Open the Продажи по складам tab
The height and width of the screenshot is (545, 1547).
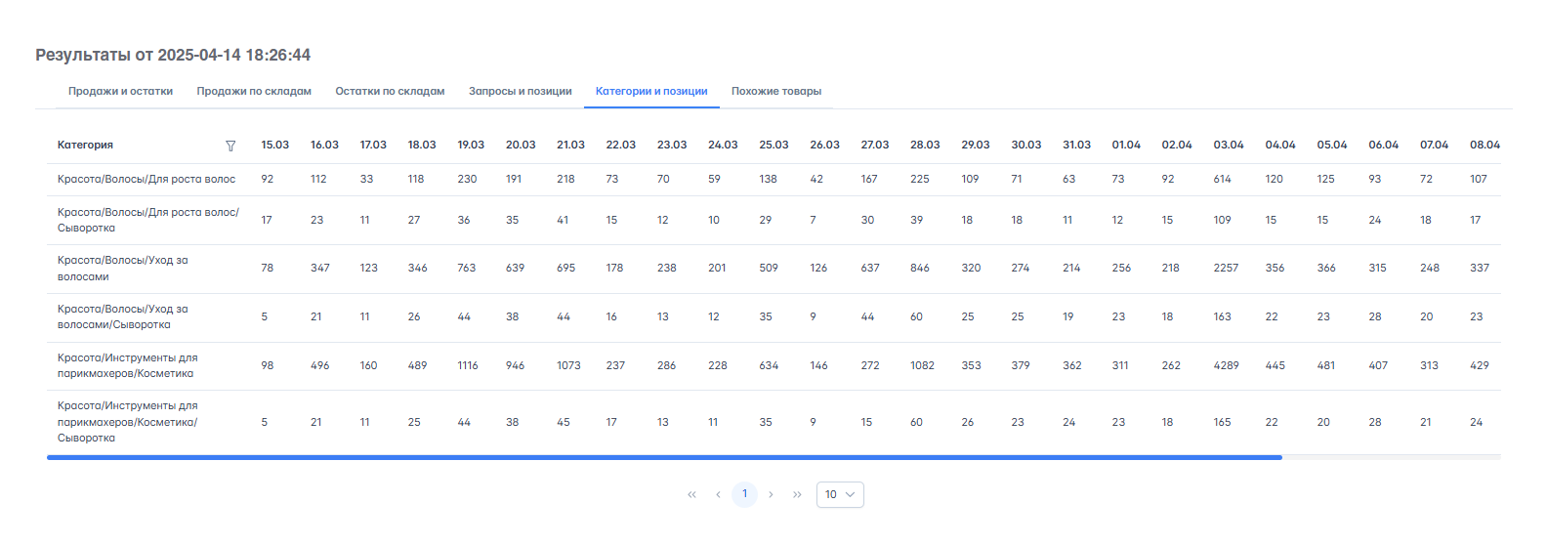tap(254, 92)
